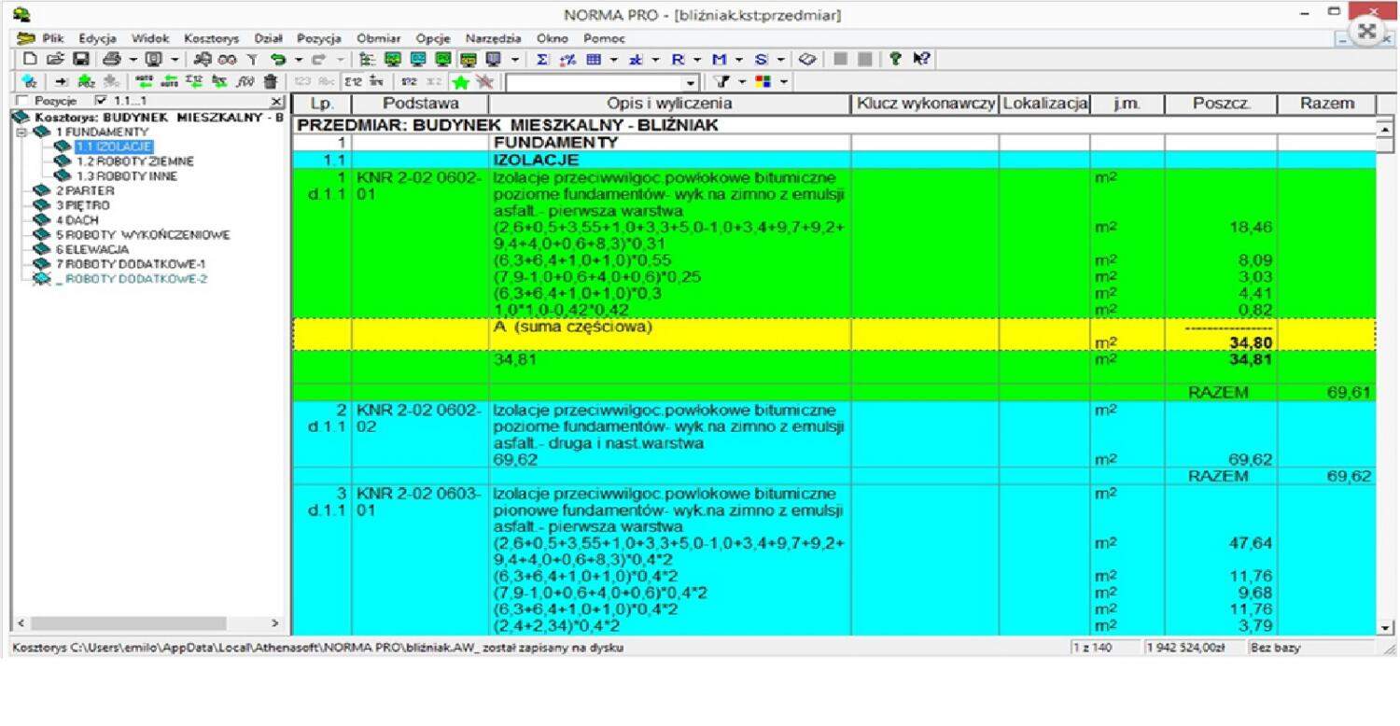Click the crossed-out star icon

[x=483, y=81]
